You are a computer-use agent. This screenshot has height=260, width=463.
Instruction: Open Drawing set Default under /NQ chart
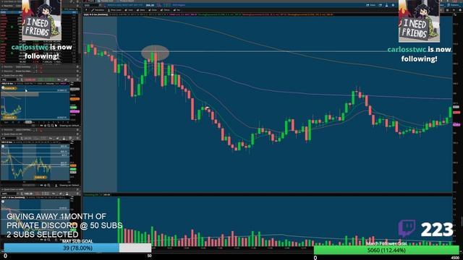pos(69,126)
